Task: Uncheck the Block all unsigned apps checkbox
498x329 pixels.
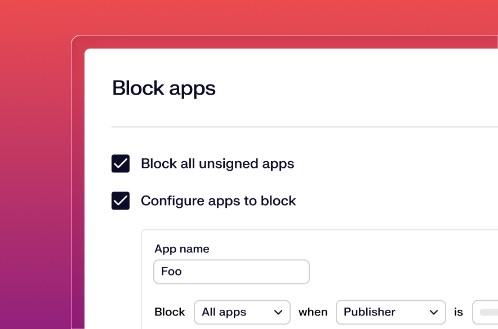Action: pos(121,164)
